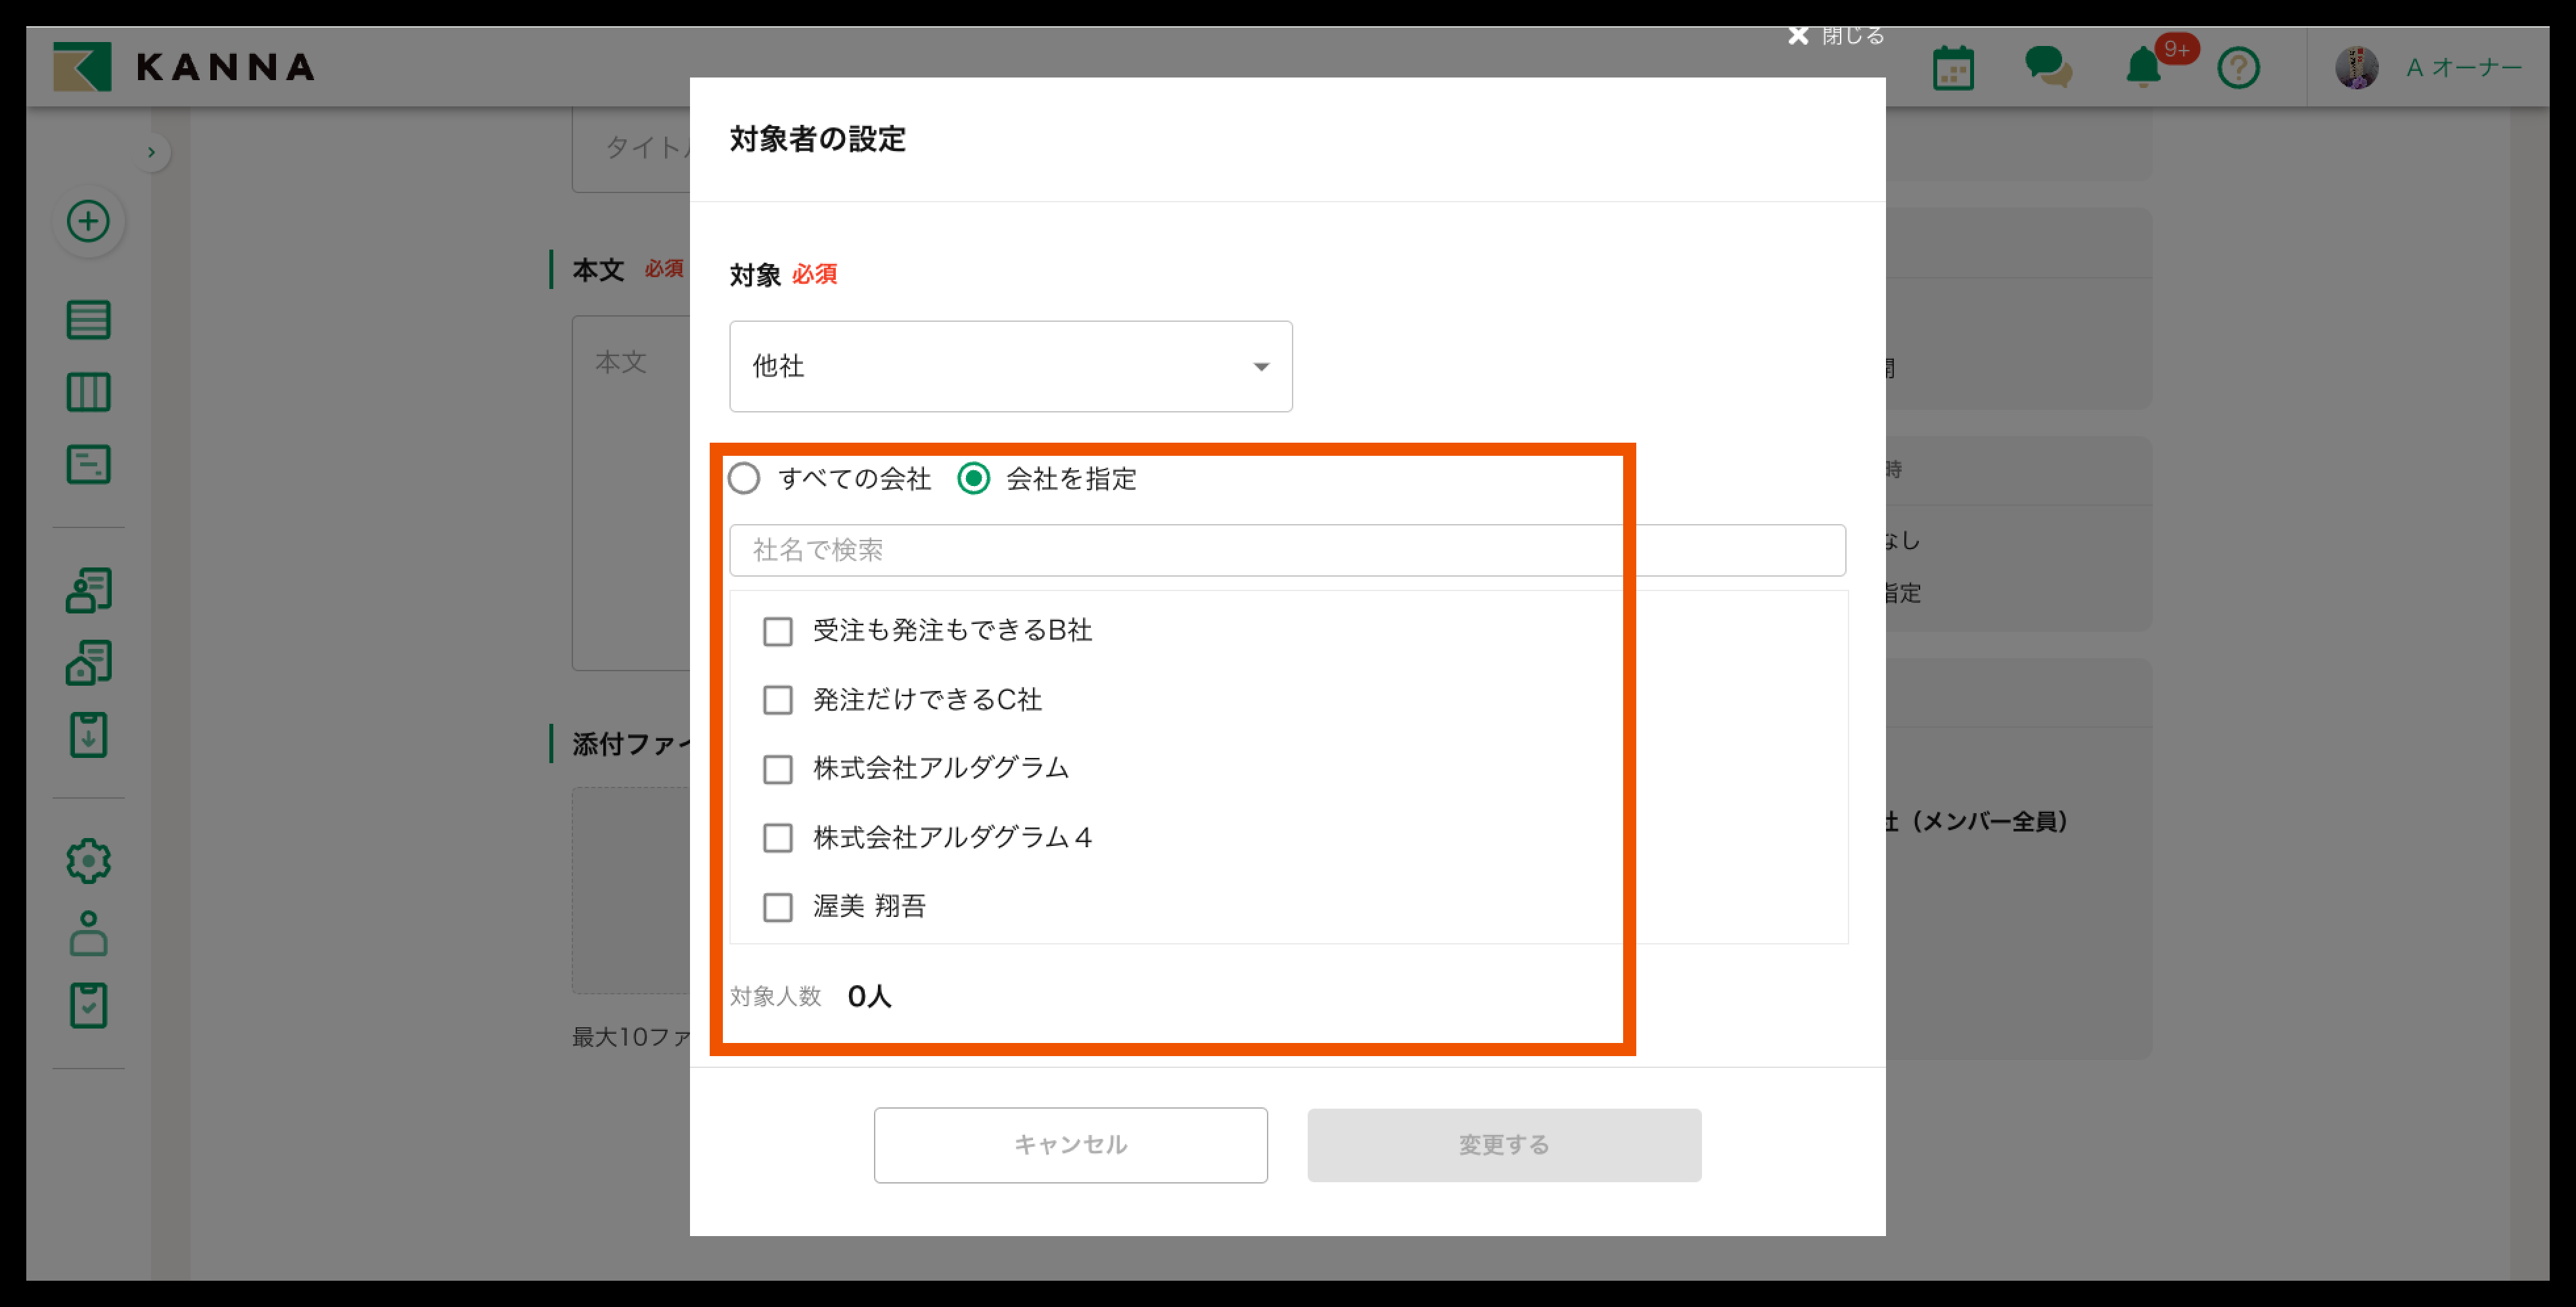Click the board columns icon in sidebar
2576x1307 pixels.
88,391
